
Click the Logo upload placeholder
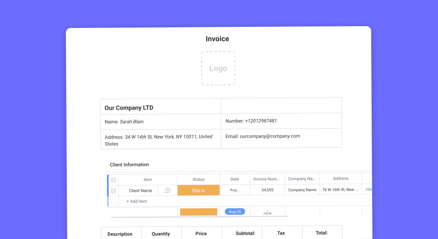coord(218,68)
